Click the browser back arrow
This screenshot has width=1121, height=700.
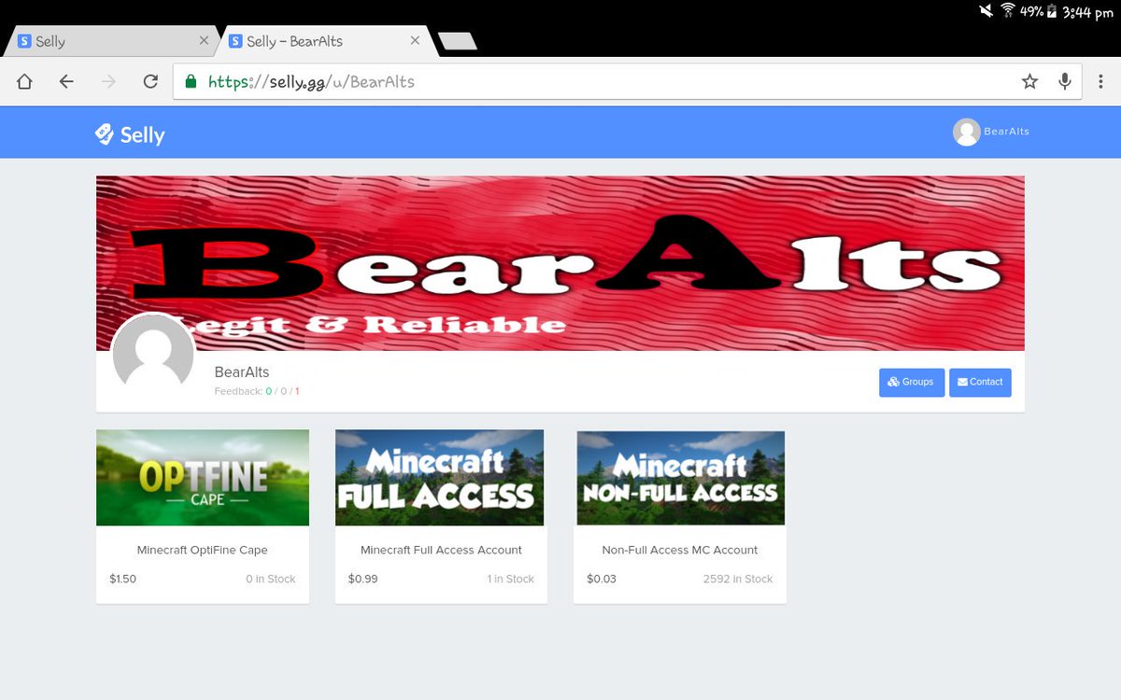coord(65,81)
